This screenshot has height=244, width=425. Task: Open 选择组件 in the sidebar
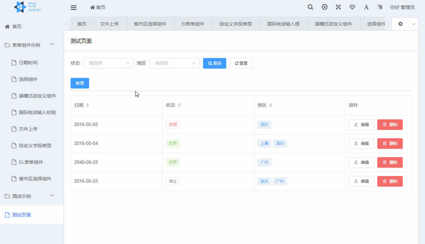tap(32, 79)
